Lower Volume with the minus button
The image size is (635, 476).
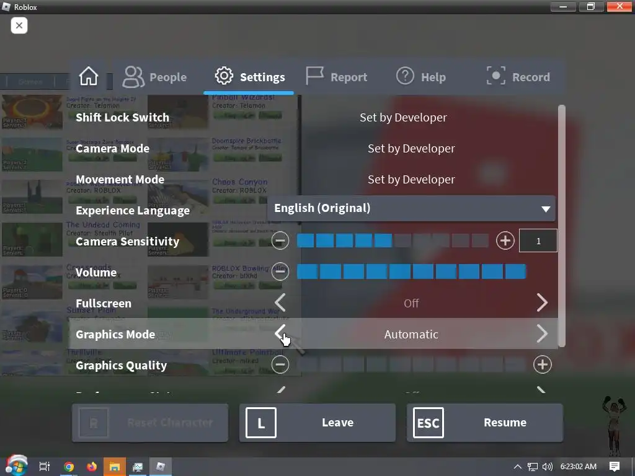280,271
